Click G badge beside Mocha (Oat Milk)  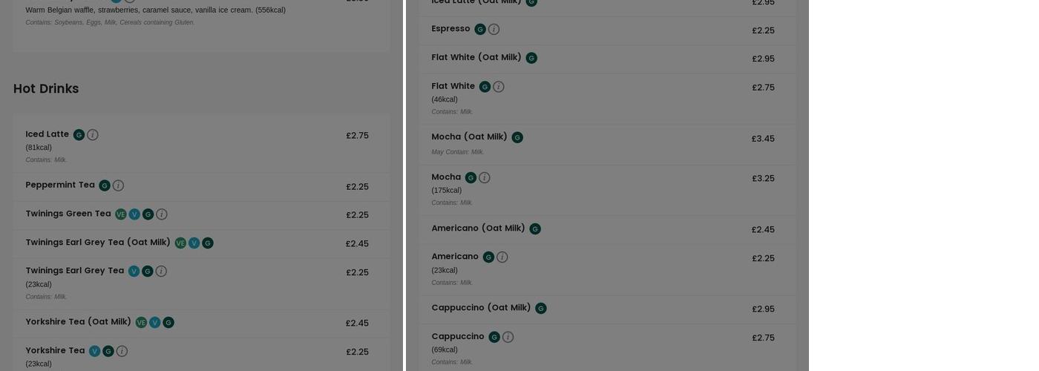tap(517, 137)
